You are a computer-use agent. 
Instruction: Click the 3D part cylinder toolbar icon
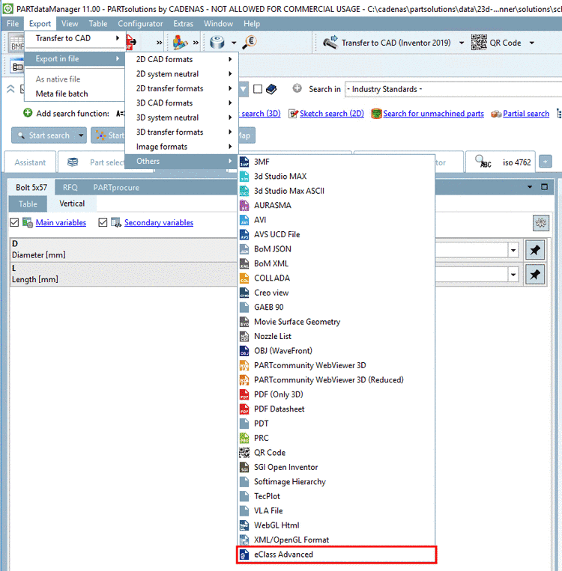pyautogui.click(x=217, y=42)
